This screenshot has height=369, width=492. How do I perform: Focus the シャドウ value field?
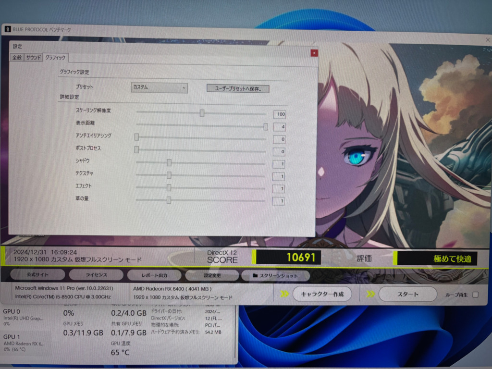tap(279, 164)
